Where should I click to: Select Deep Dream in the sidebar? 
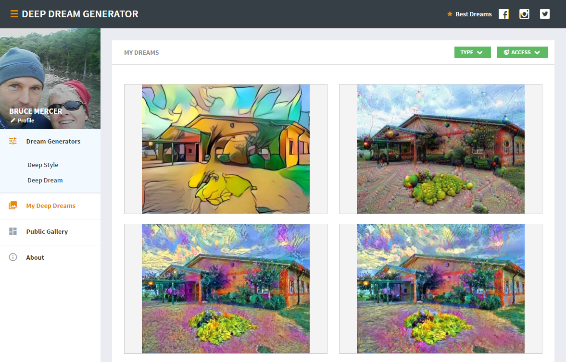pyautogui.click(x=45, y=180)
